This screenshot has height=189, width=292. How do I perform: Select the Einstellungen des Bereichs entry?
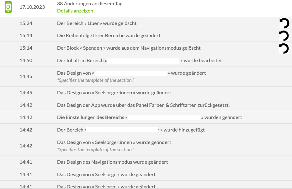146,117
